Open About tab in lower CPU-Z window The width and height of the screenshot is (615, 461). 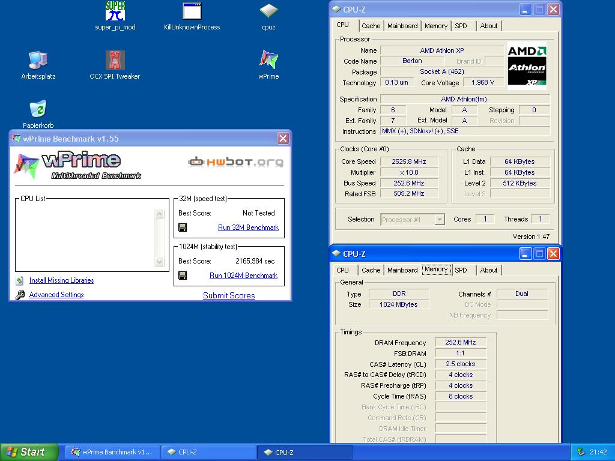(489, 270)
